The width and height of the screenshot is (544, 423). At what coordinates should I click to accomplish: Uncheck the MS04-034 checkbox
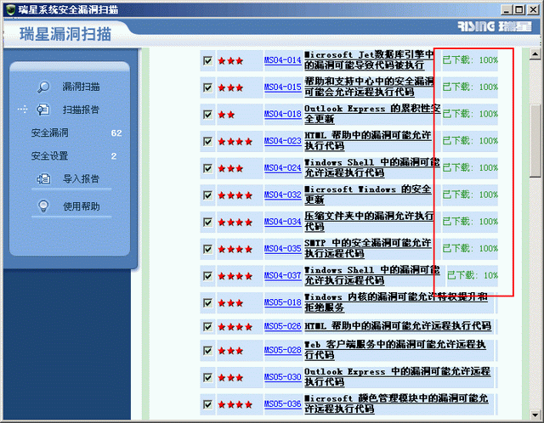pyautogui.click(x=207, y=223)
